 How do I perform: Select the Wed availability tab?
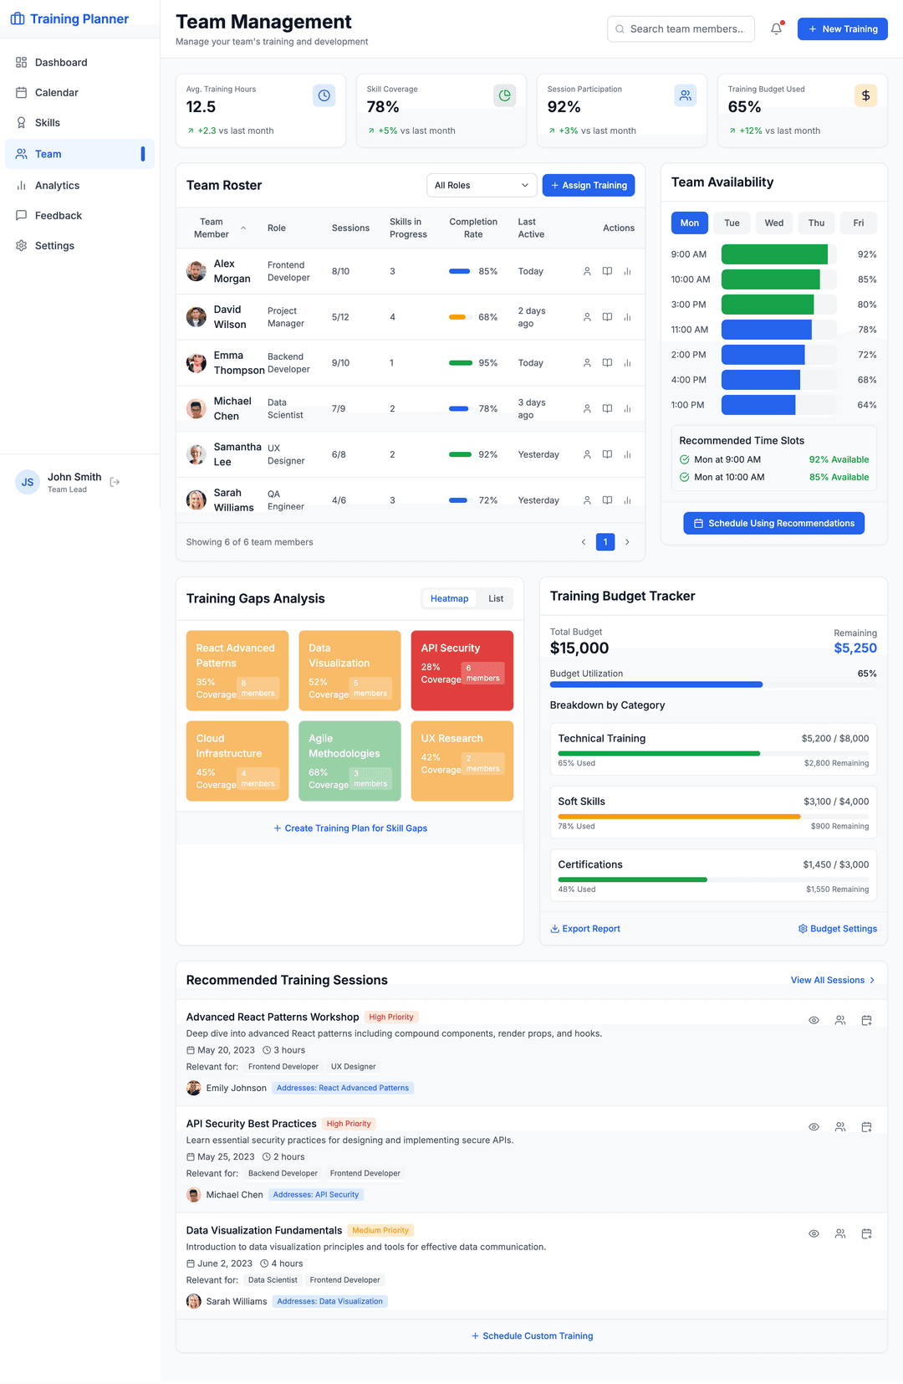click(x=773, y=223)
